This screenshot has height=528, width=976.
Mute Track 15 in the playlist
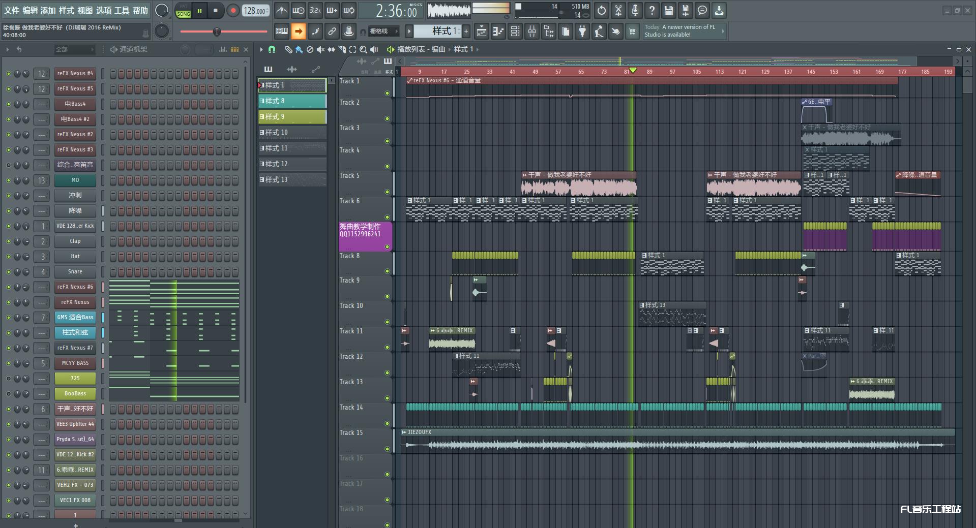[x=387, y=449]
